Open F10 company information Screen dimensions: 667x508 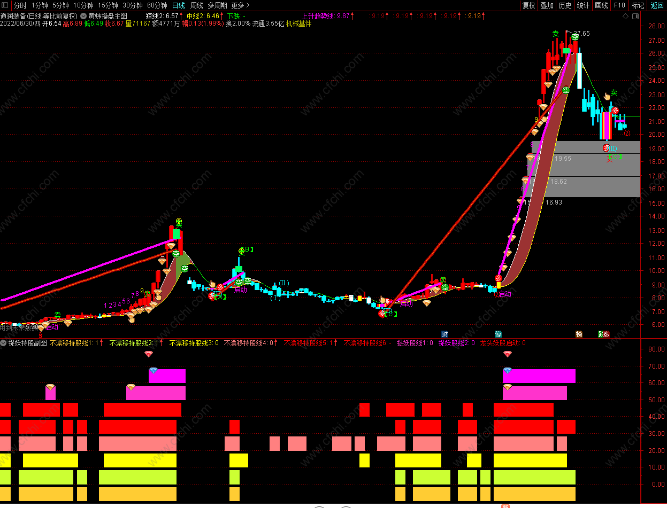[x=619, y=5]
